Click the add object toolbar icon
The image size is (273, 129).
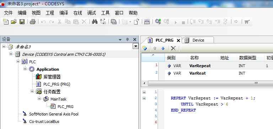click(x=124, y=22)
